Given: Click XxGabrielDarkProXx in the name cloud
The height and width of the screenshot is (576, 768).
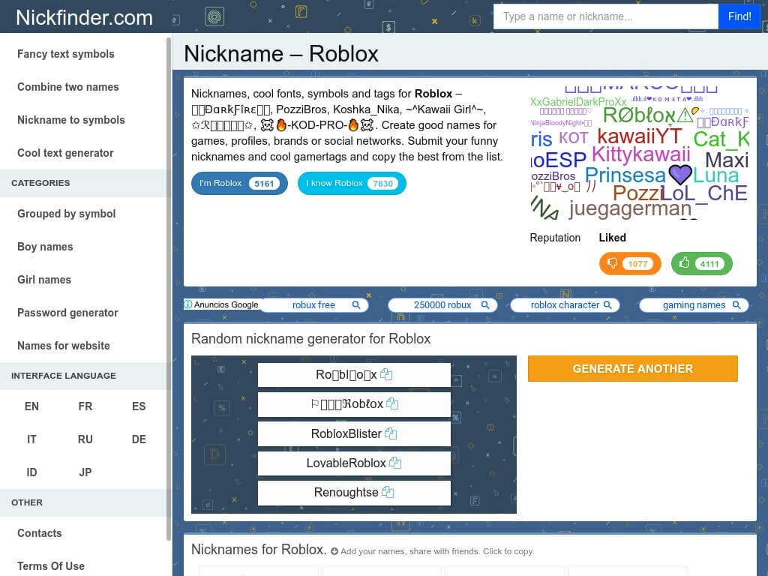Looking at the screenshot, I should coord(578,102).
